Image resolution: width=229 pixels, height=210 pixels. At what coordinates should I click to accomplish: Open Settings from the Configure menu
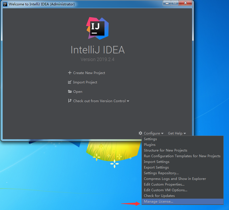tap(150, 139)
